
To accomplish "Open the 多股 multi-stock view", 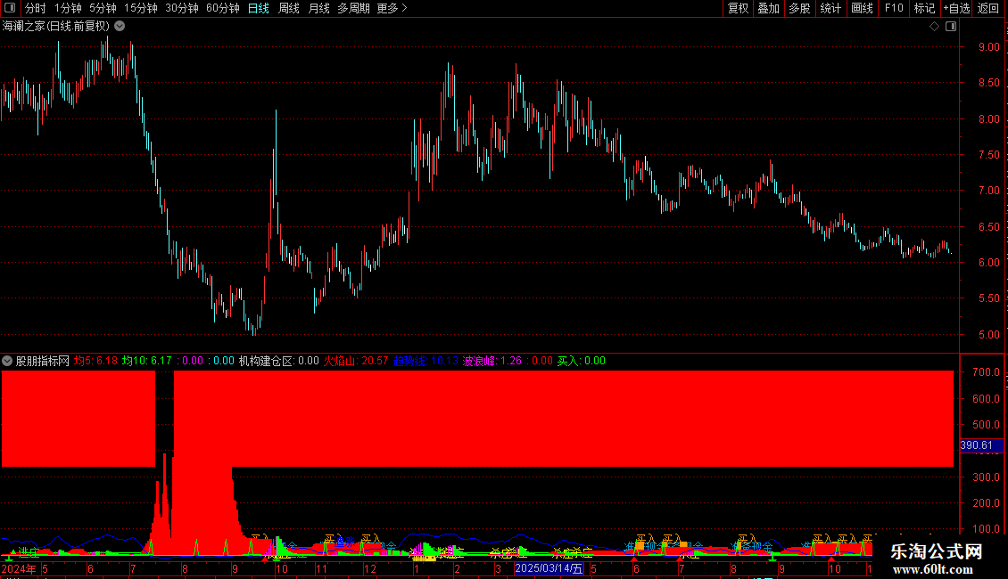I will tap(799, 8).
